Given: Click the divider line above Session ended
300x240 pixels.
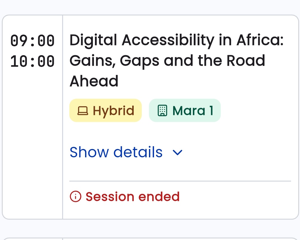Looking at the screenshot, I should pos(180,181).
